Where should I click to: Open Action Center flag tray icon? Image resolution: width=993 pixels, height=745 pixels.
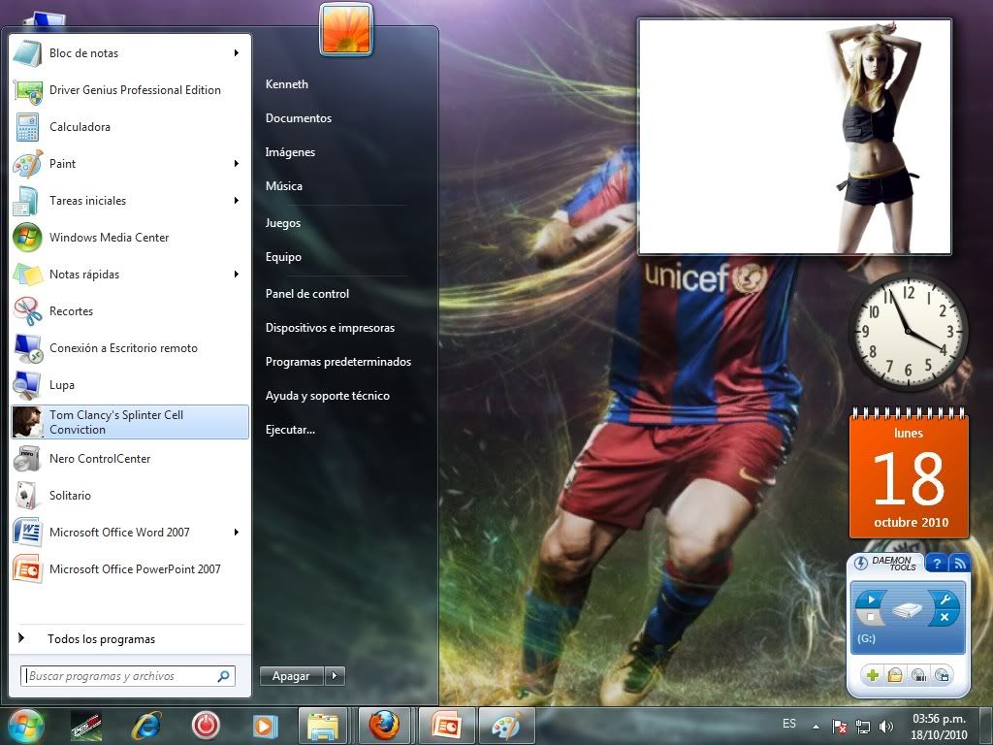(x=839, y=727)
